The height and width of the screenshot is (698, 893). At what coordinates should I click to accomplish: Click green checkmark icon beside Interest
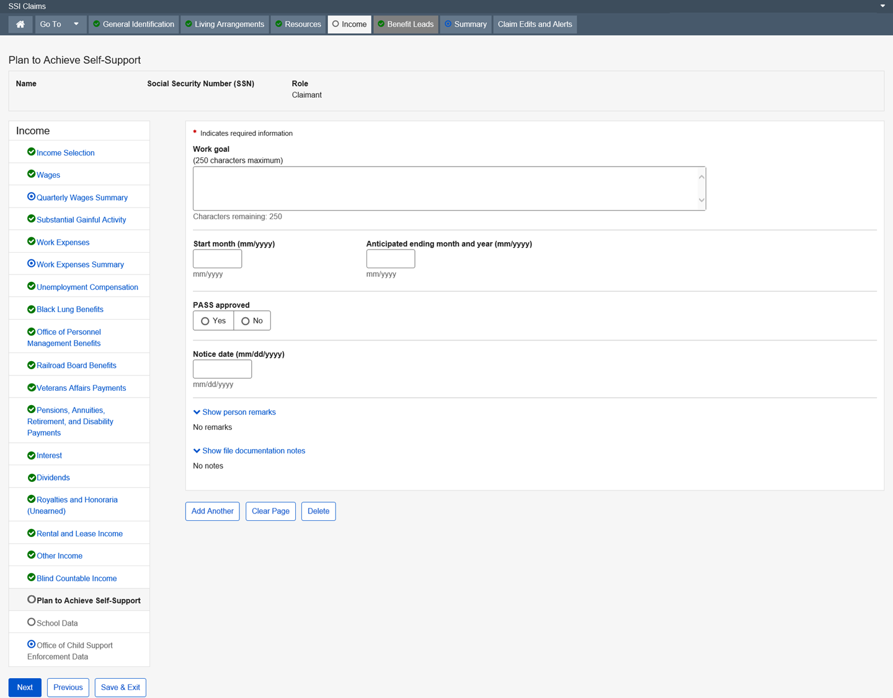(x=31, y=455)
